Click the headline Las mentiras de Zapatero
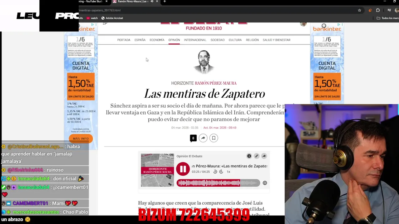Screen dimensions: 399x224 tap(204, 94)
